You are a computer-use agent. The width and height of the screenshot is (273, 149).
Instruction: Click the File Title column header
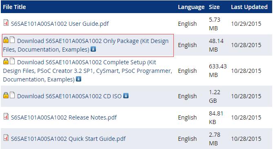[x=14, y=7]
